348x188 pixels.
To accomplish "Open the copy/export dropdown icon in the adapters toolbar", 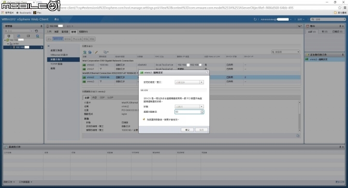I will 106,52.
